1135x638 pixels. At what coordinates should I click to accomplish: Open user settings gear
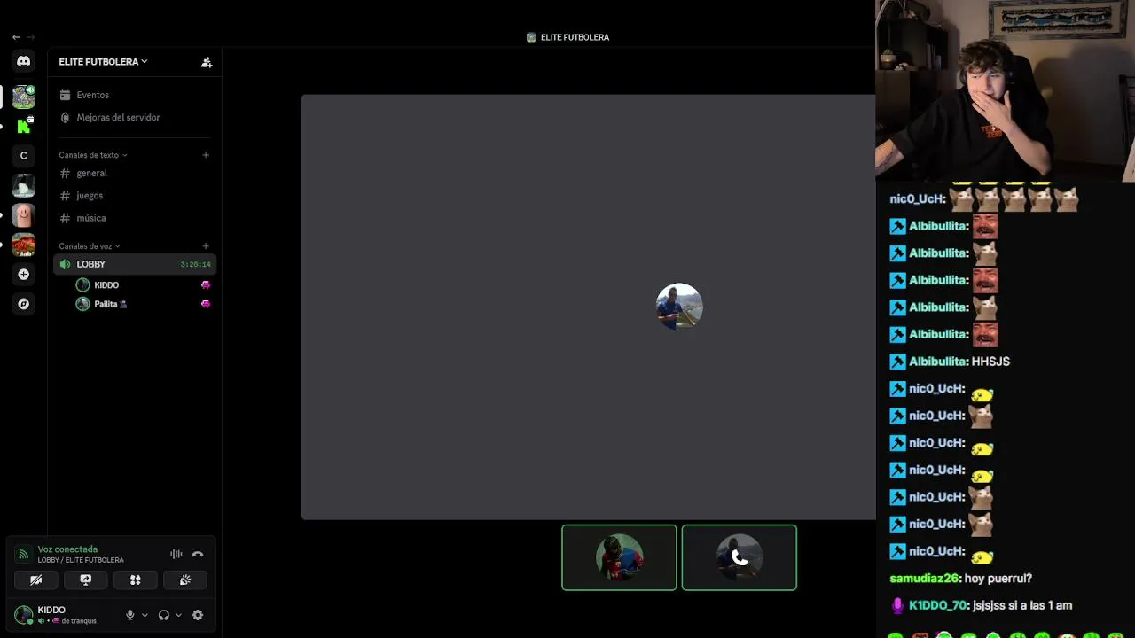[x=198, y=615]
